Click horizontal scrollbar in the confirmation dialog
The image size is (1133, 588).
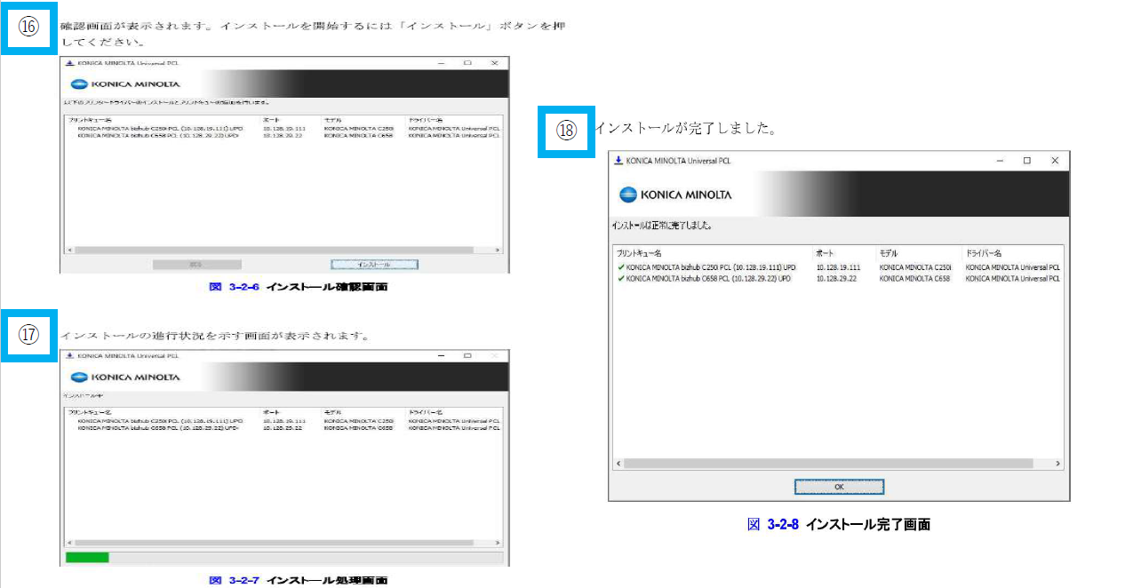click(267, 250)
